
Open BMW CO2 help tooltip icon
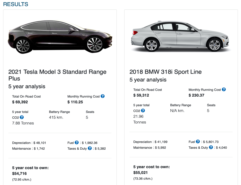click(x=143, y=110)
